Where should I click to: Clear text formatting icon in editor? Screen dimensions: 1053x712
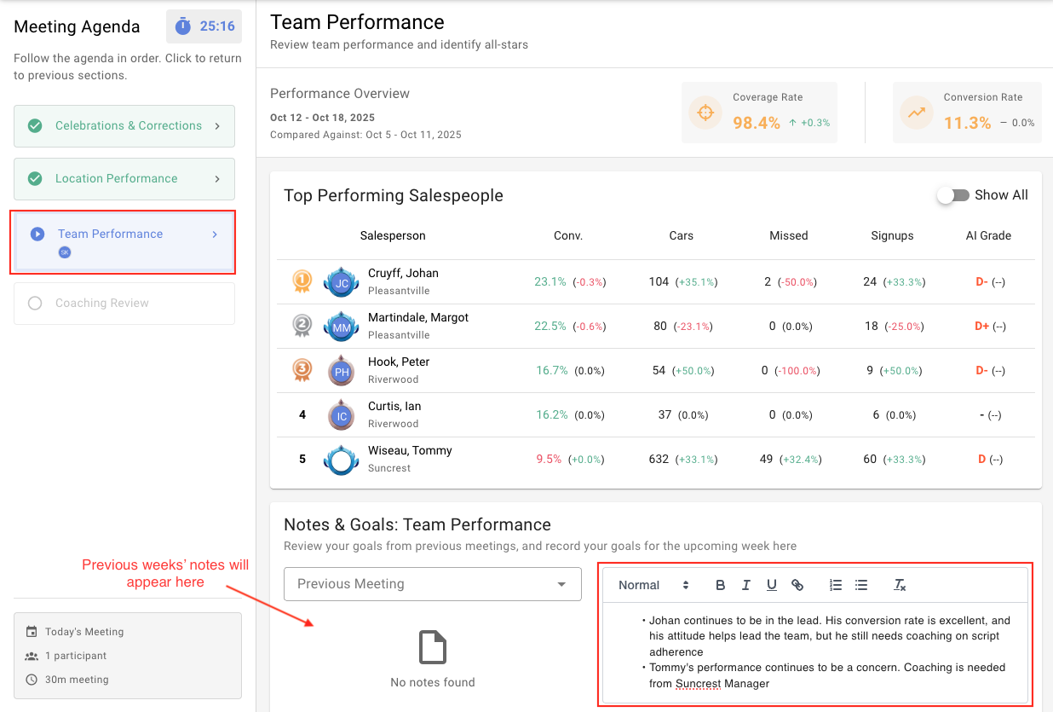(900, 585)
